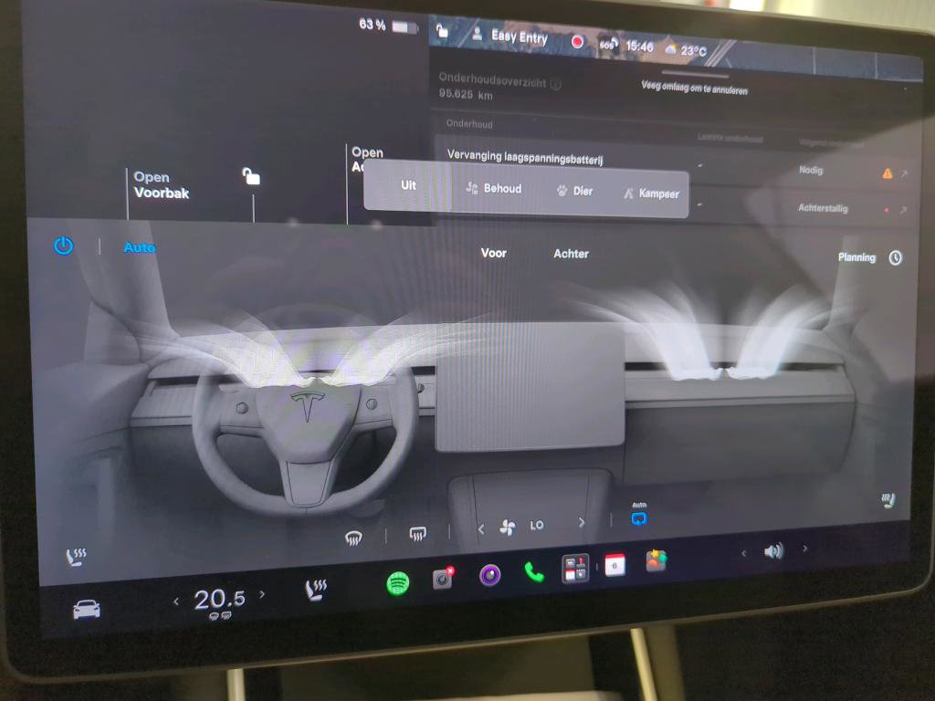Viewport: 935px width, 701px height.
Task: Open the Easy Entry driver profile
Action: click(510, 37)
